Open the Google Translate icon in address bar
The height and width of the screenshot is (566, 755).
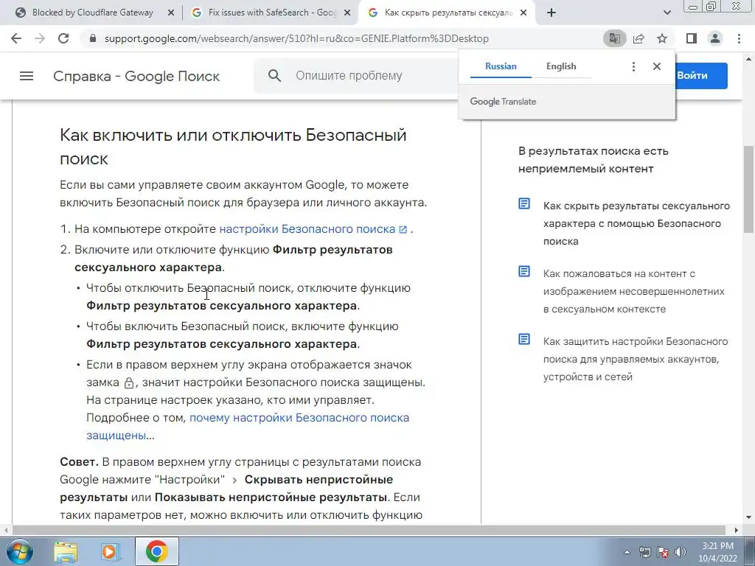(x=614, y=38)
